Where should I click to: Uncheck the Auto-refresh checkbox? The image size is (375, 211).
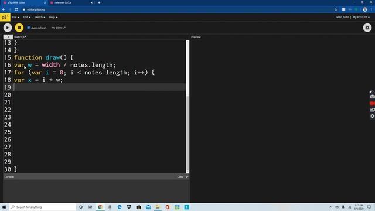click(x=29, y=28)
